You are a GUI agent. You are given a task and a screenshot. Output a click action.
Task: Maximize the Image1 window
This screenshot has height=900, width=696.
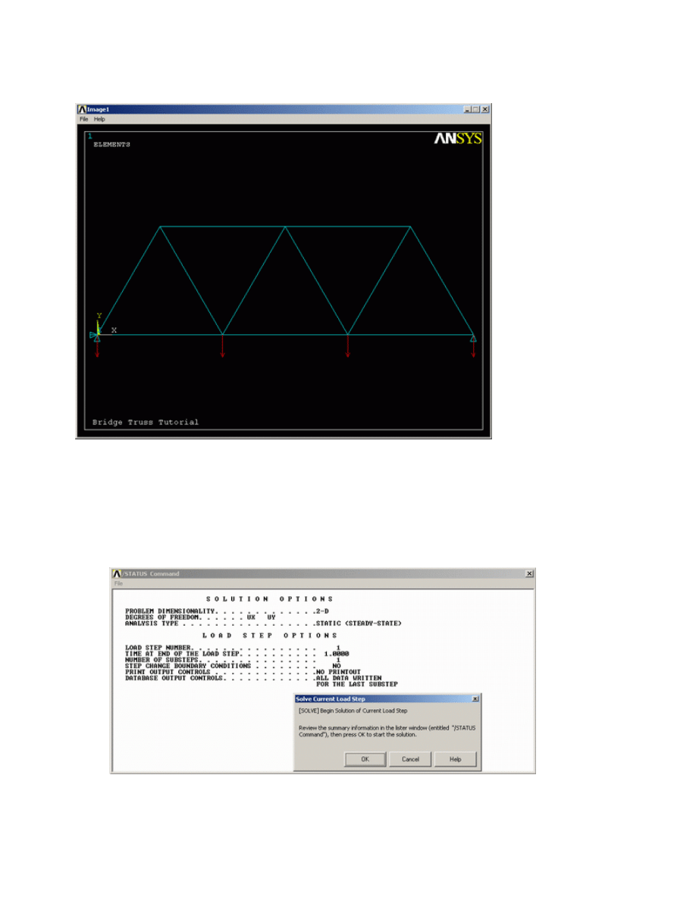point(475,109)
